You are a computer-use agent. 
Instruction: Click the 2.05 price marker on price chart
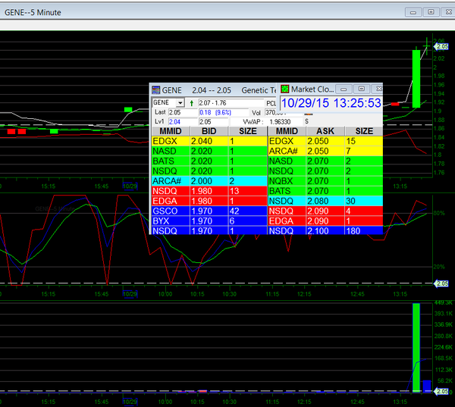click(x=443, y=47)
